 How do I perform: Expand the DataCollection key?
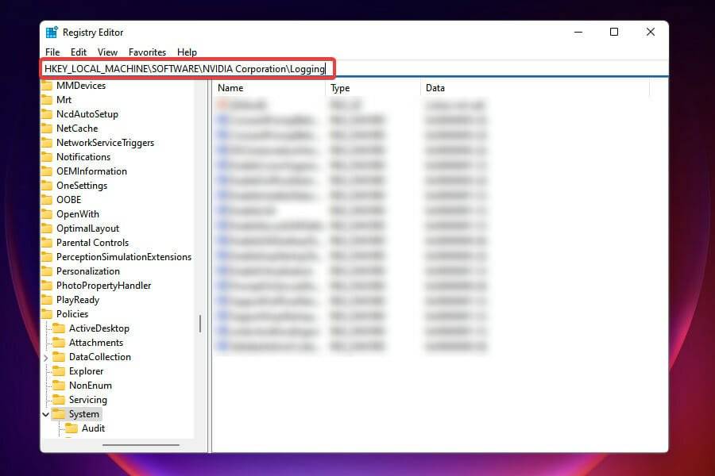(46, 356)
